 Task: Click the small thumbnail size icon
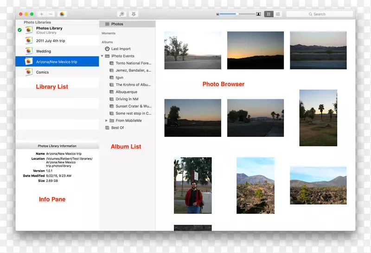[x=217, y=14]
